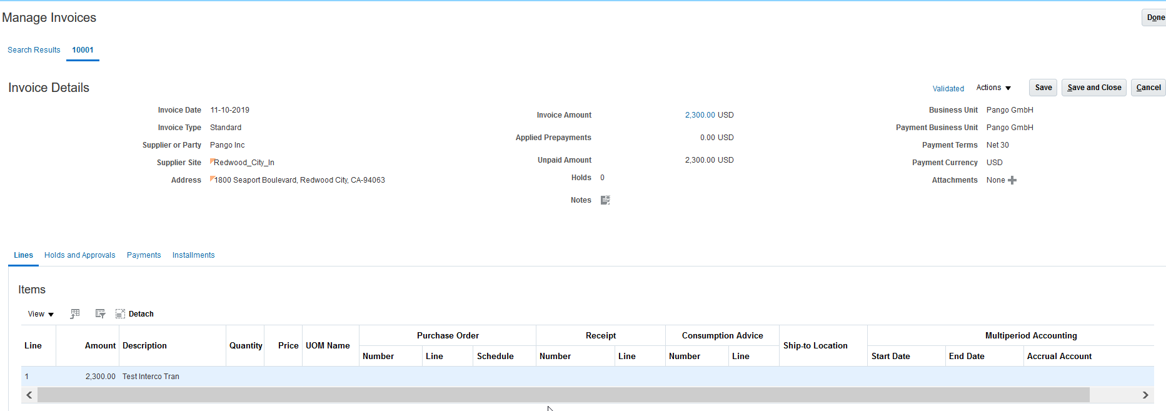Add an attachment with the plus icon
The image size is (1166, 411).
click(1012, 180)
